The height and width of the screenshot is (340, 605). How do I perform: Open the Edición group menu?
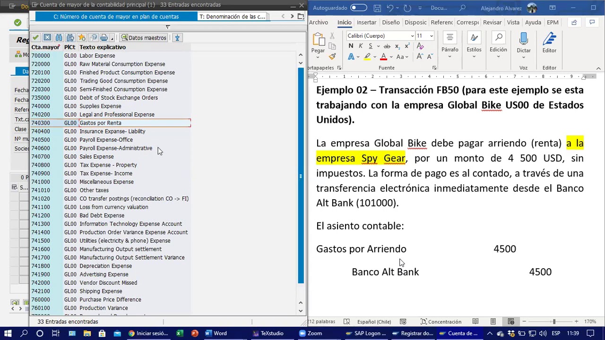click(x=498, y=45)
